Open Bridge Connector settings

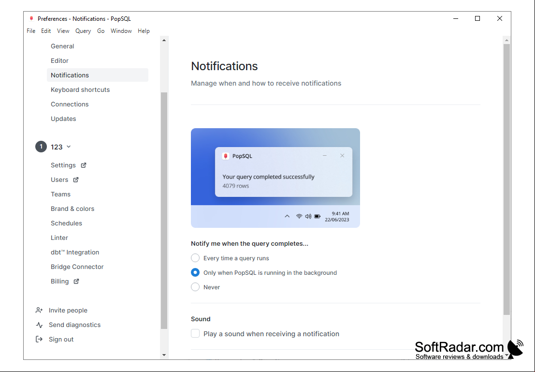[77, 267]
